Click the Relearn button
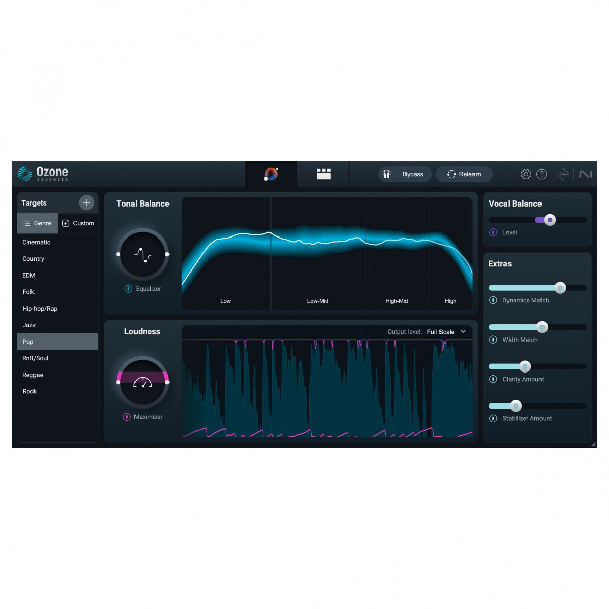Screen dimensions: 609x609 (x=464, y=174)
